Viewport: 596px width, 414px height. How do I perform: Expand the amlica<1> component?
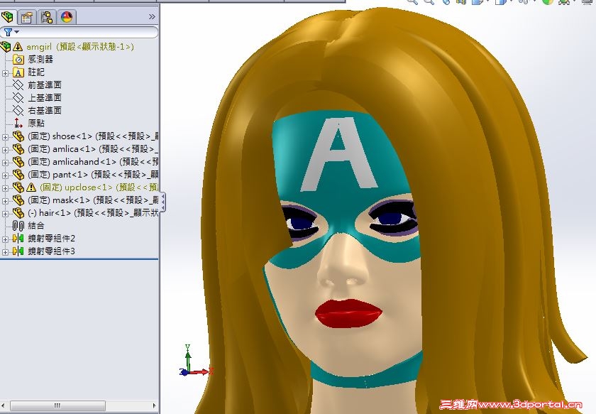5,150
